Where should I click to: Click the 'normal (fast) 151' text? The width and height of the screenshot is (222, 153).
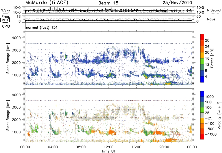42,27
